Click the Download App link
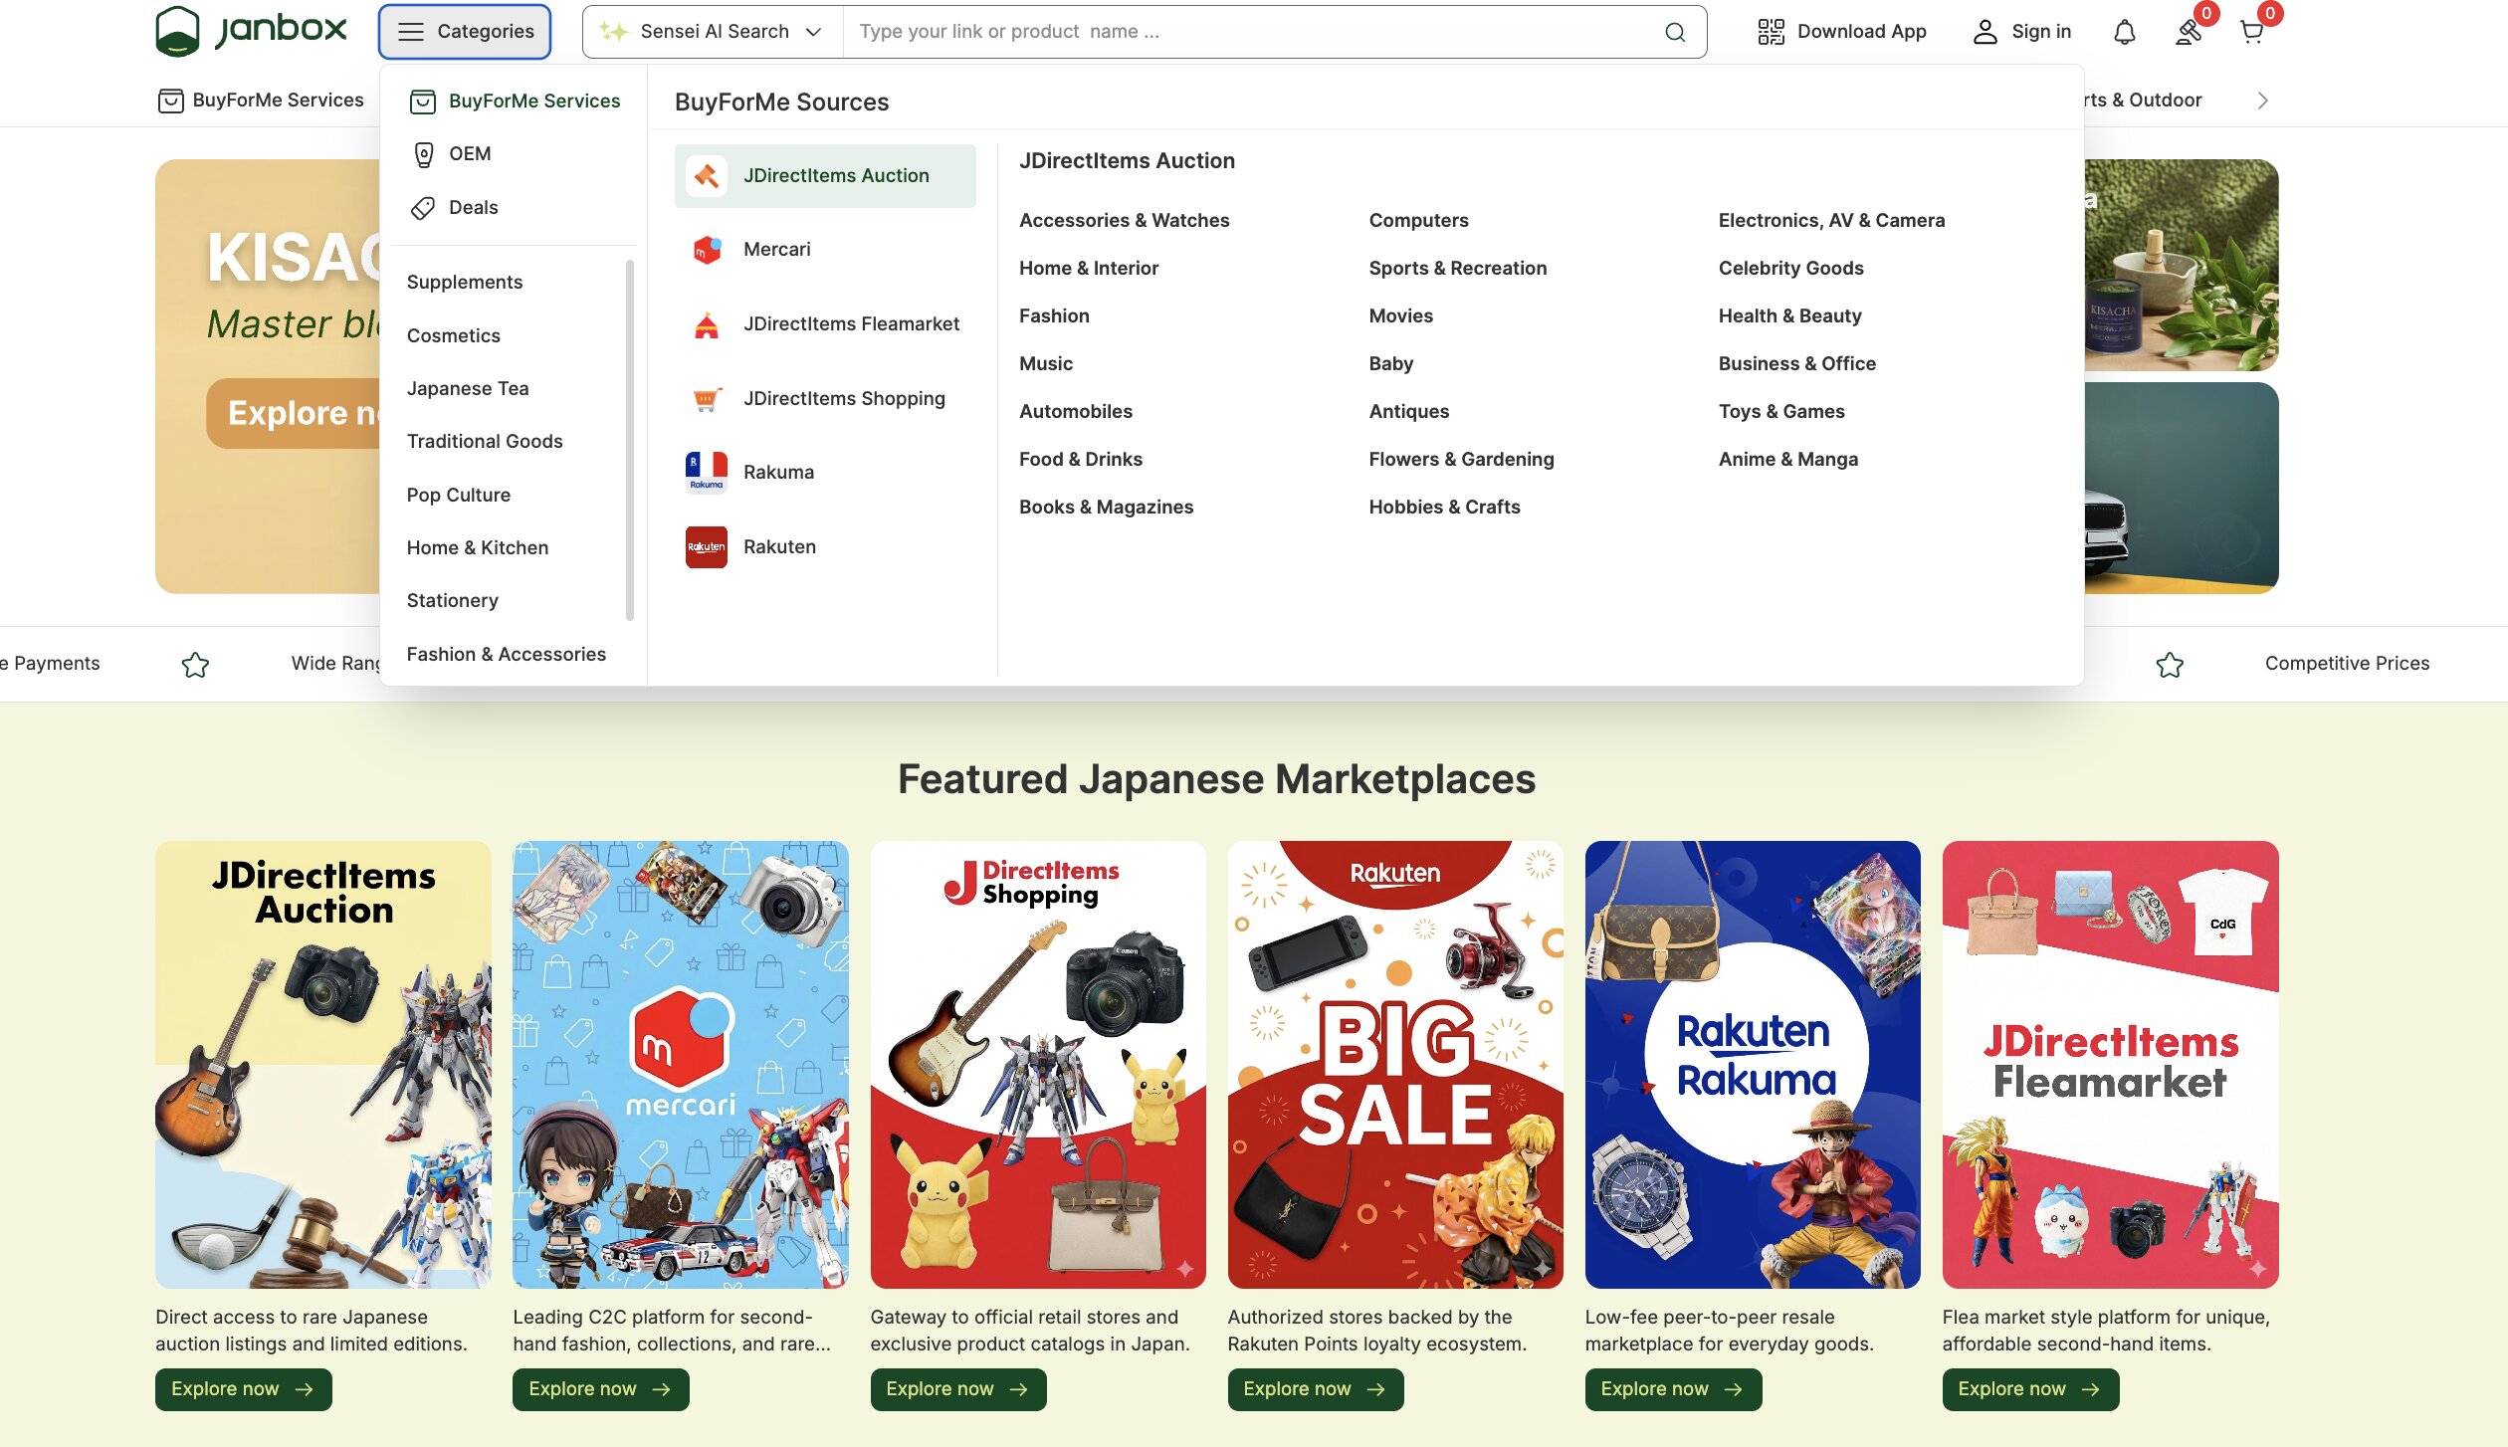 (x=1862, y=32)
